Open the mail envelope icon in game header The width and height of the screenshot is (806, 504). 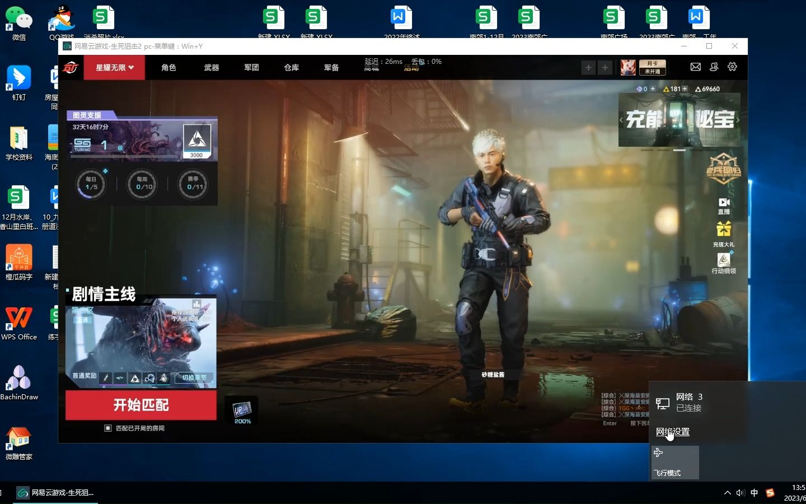695,67
